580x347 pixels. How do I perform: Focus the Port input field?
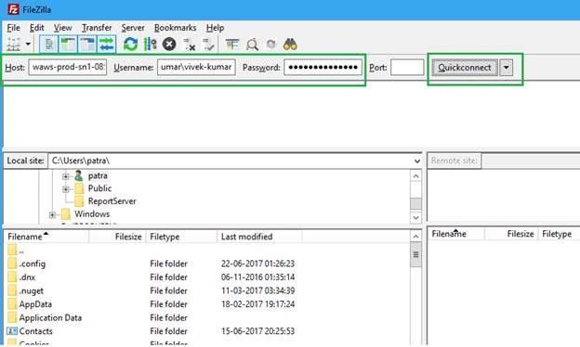coord(407,67)
